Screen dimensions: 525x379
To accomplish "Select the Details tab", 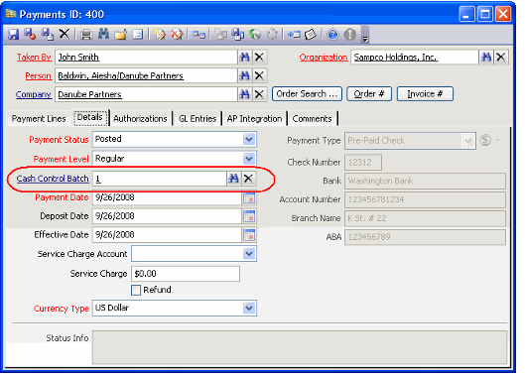I will click(89, 117).
